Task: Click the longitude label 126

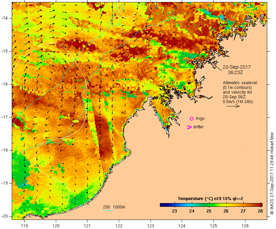Action: (x=245, y=226)
